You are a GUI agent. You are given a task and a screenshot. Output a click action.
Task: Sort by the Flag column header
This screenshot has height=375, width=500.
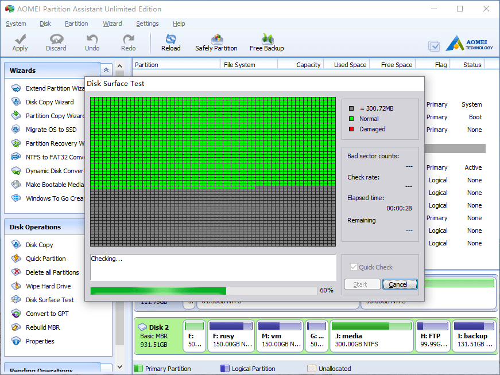(x=433, y=65)
